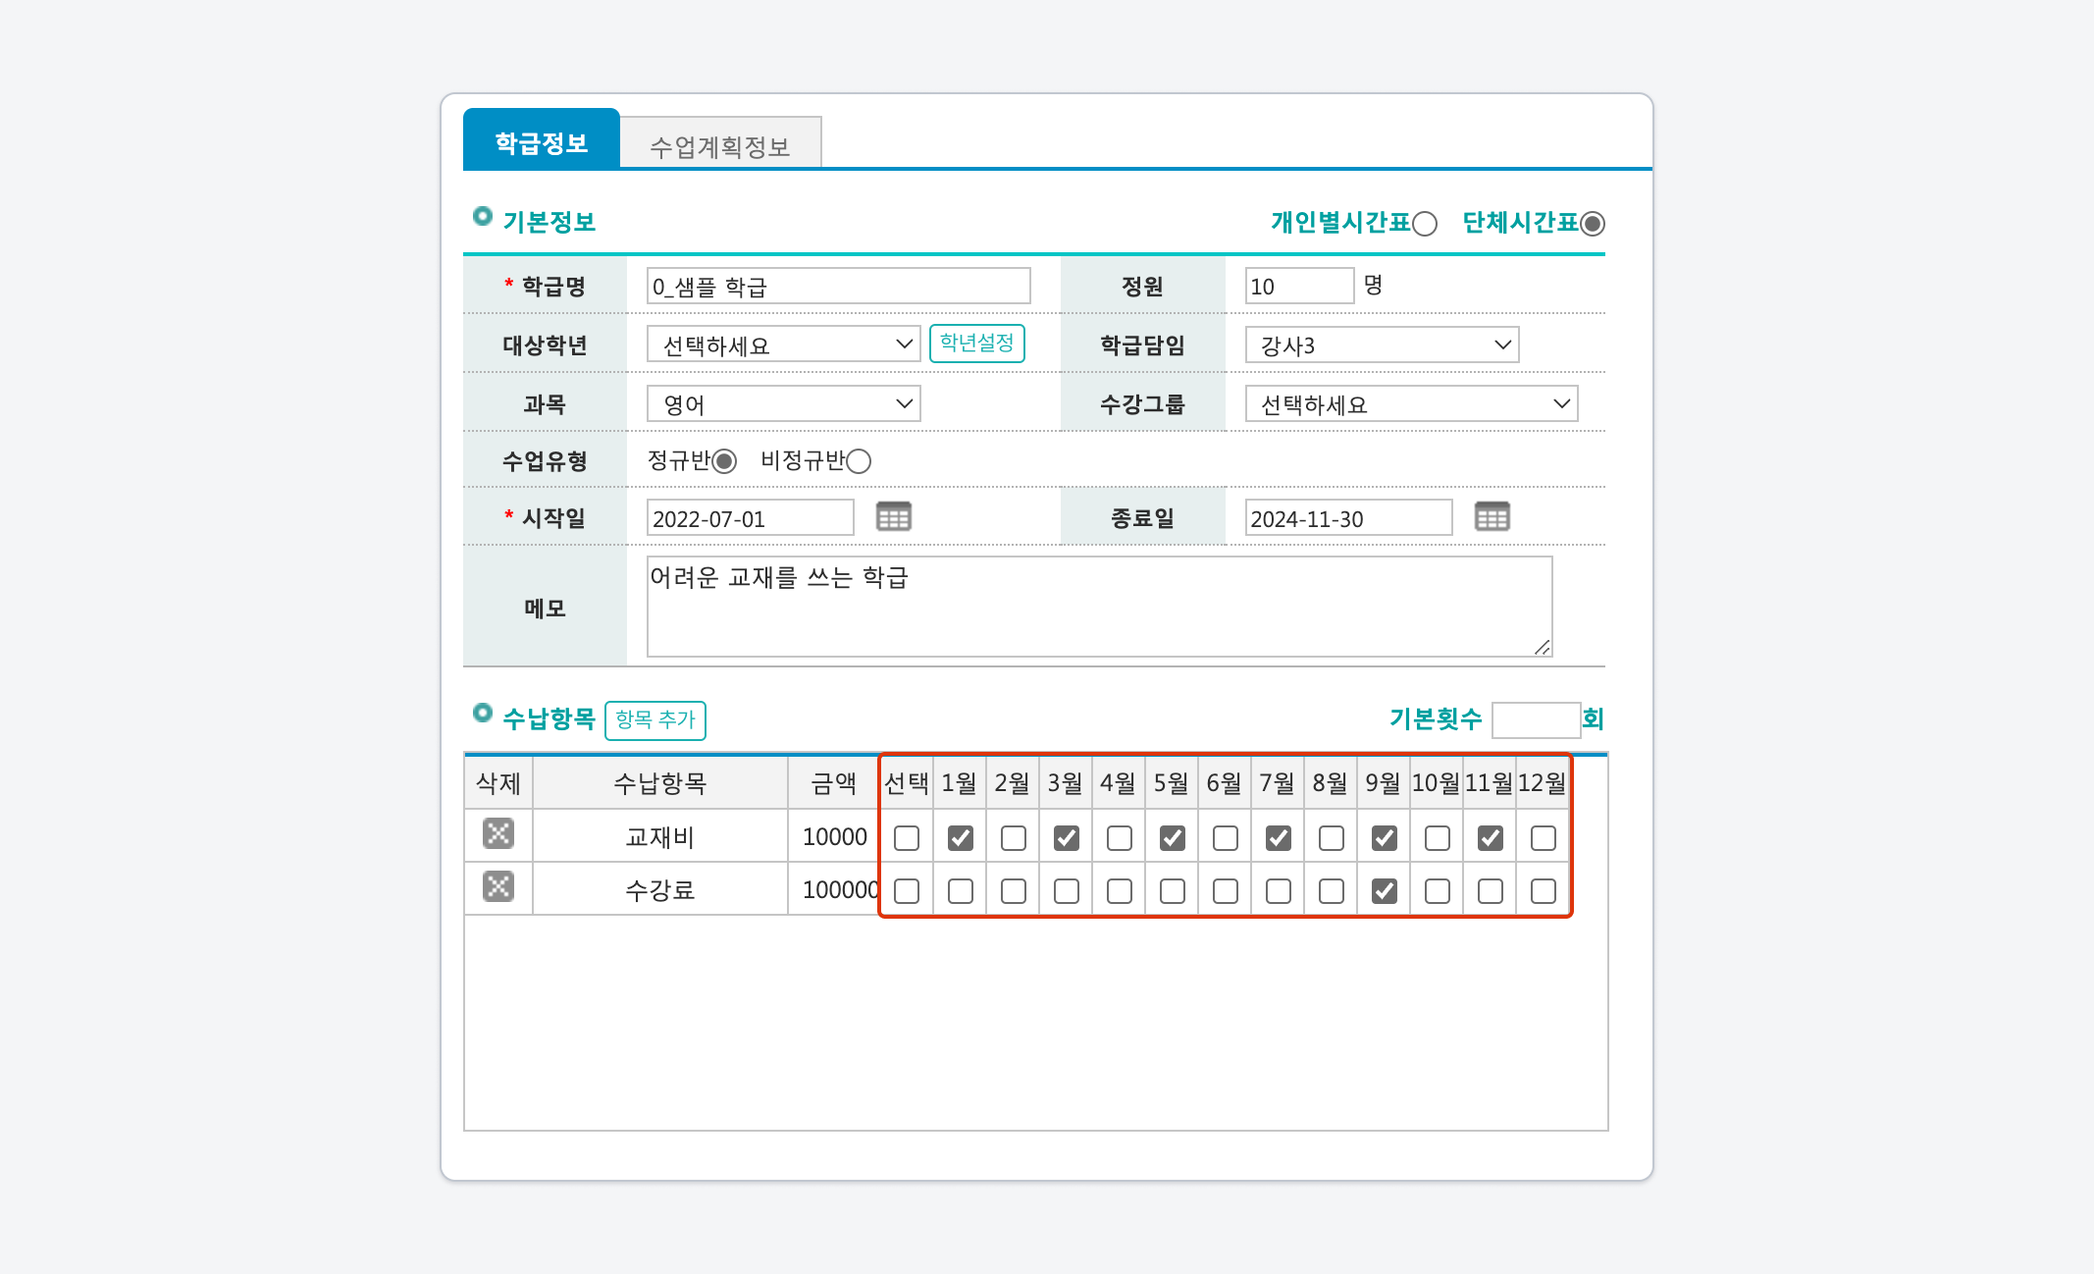This screenshot has width=2094, height=1274.
Task: Click the 학년설정 button
Action: 976,343
